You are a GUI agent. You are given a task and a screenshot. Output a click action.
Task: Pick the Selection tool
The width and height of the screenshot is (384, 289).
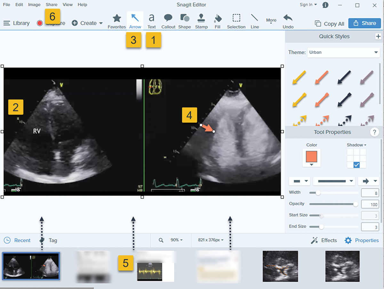click(236, 21)
